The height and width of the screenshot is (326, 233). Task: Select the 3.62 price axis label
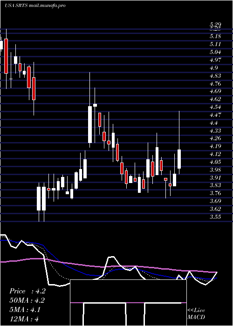point(215,209)
